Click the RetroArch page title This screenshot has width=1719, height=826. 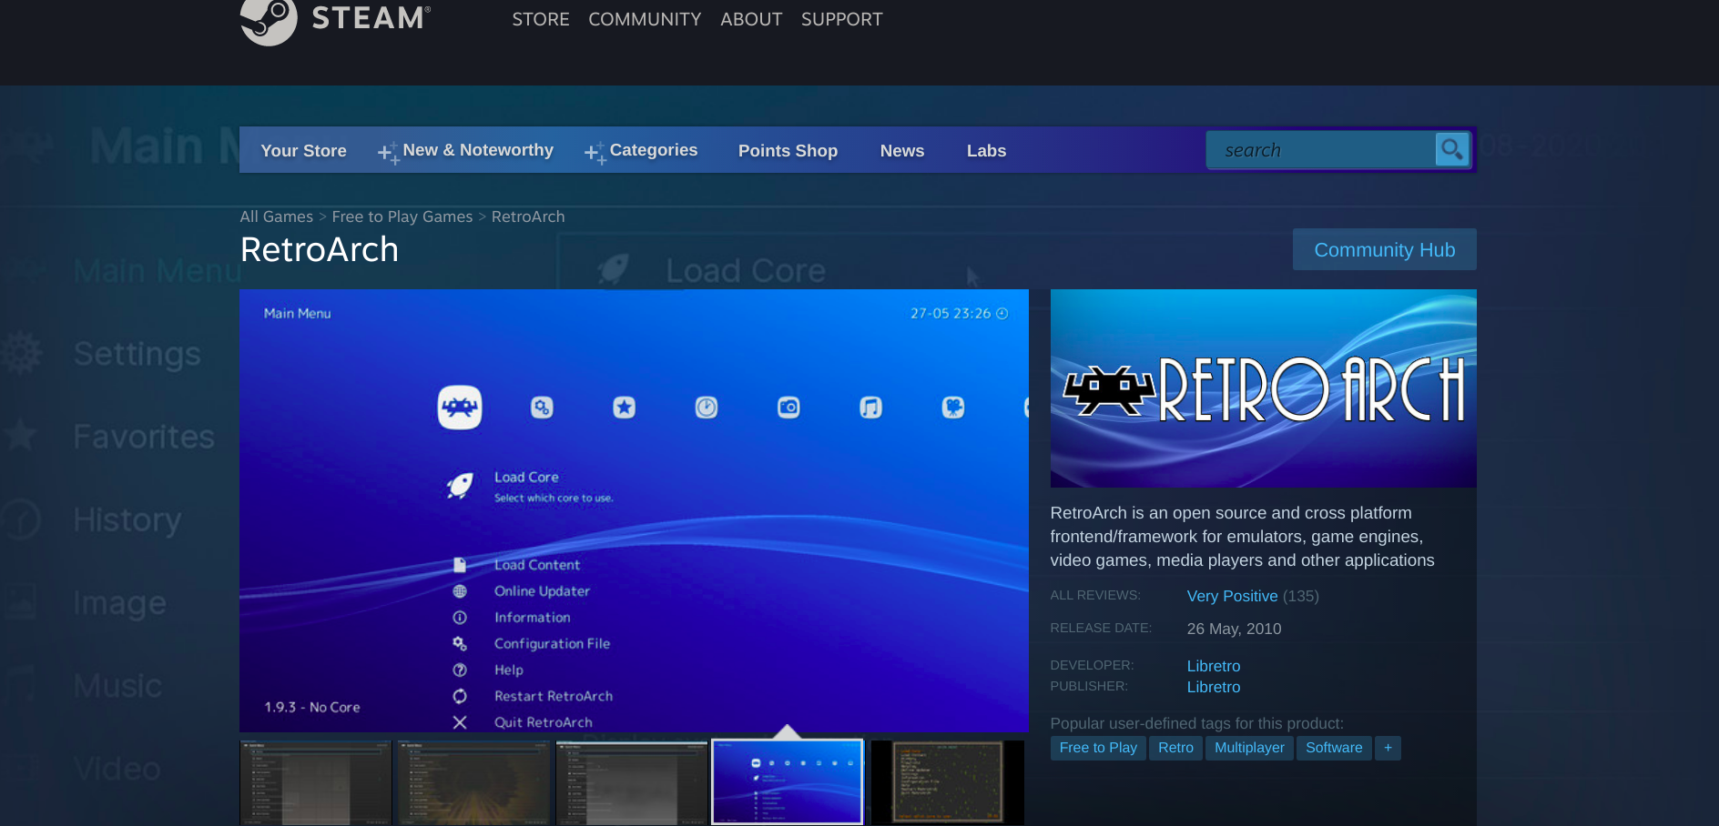[320, 249]
